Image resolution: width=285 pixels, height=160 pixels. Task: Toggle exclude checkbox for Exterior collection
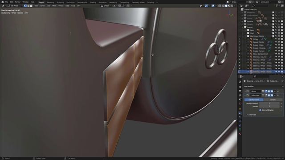[273, 21]
